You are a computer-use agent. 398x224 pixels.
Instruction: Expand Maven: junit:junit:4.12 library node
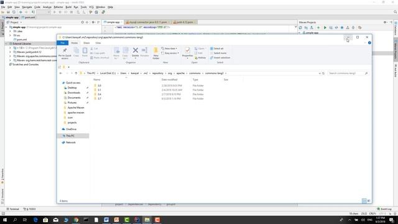[x=10, y=52]
